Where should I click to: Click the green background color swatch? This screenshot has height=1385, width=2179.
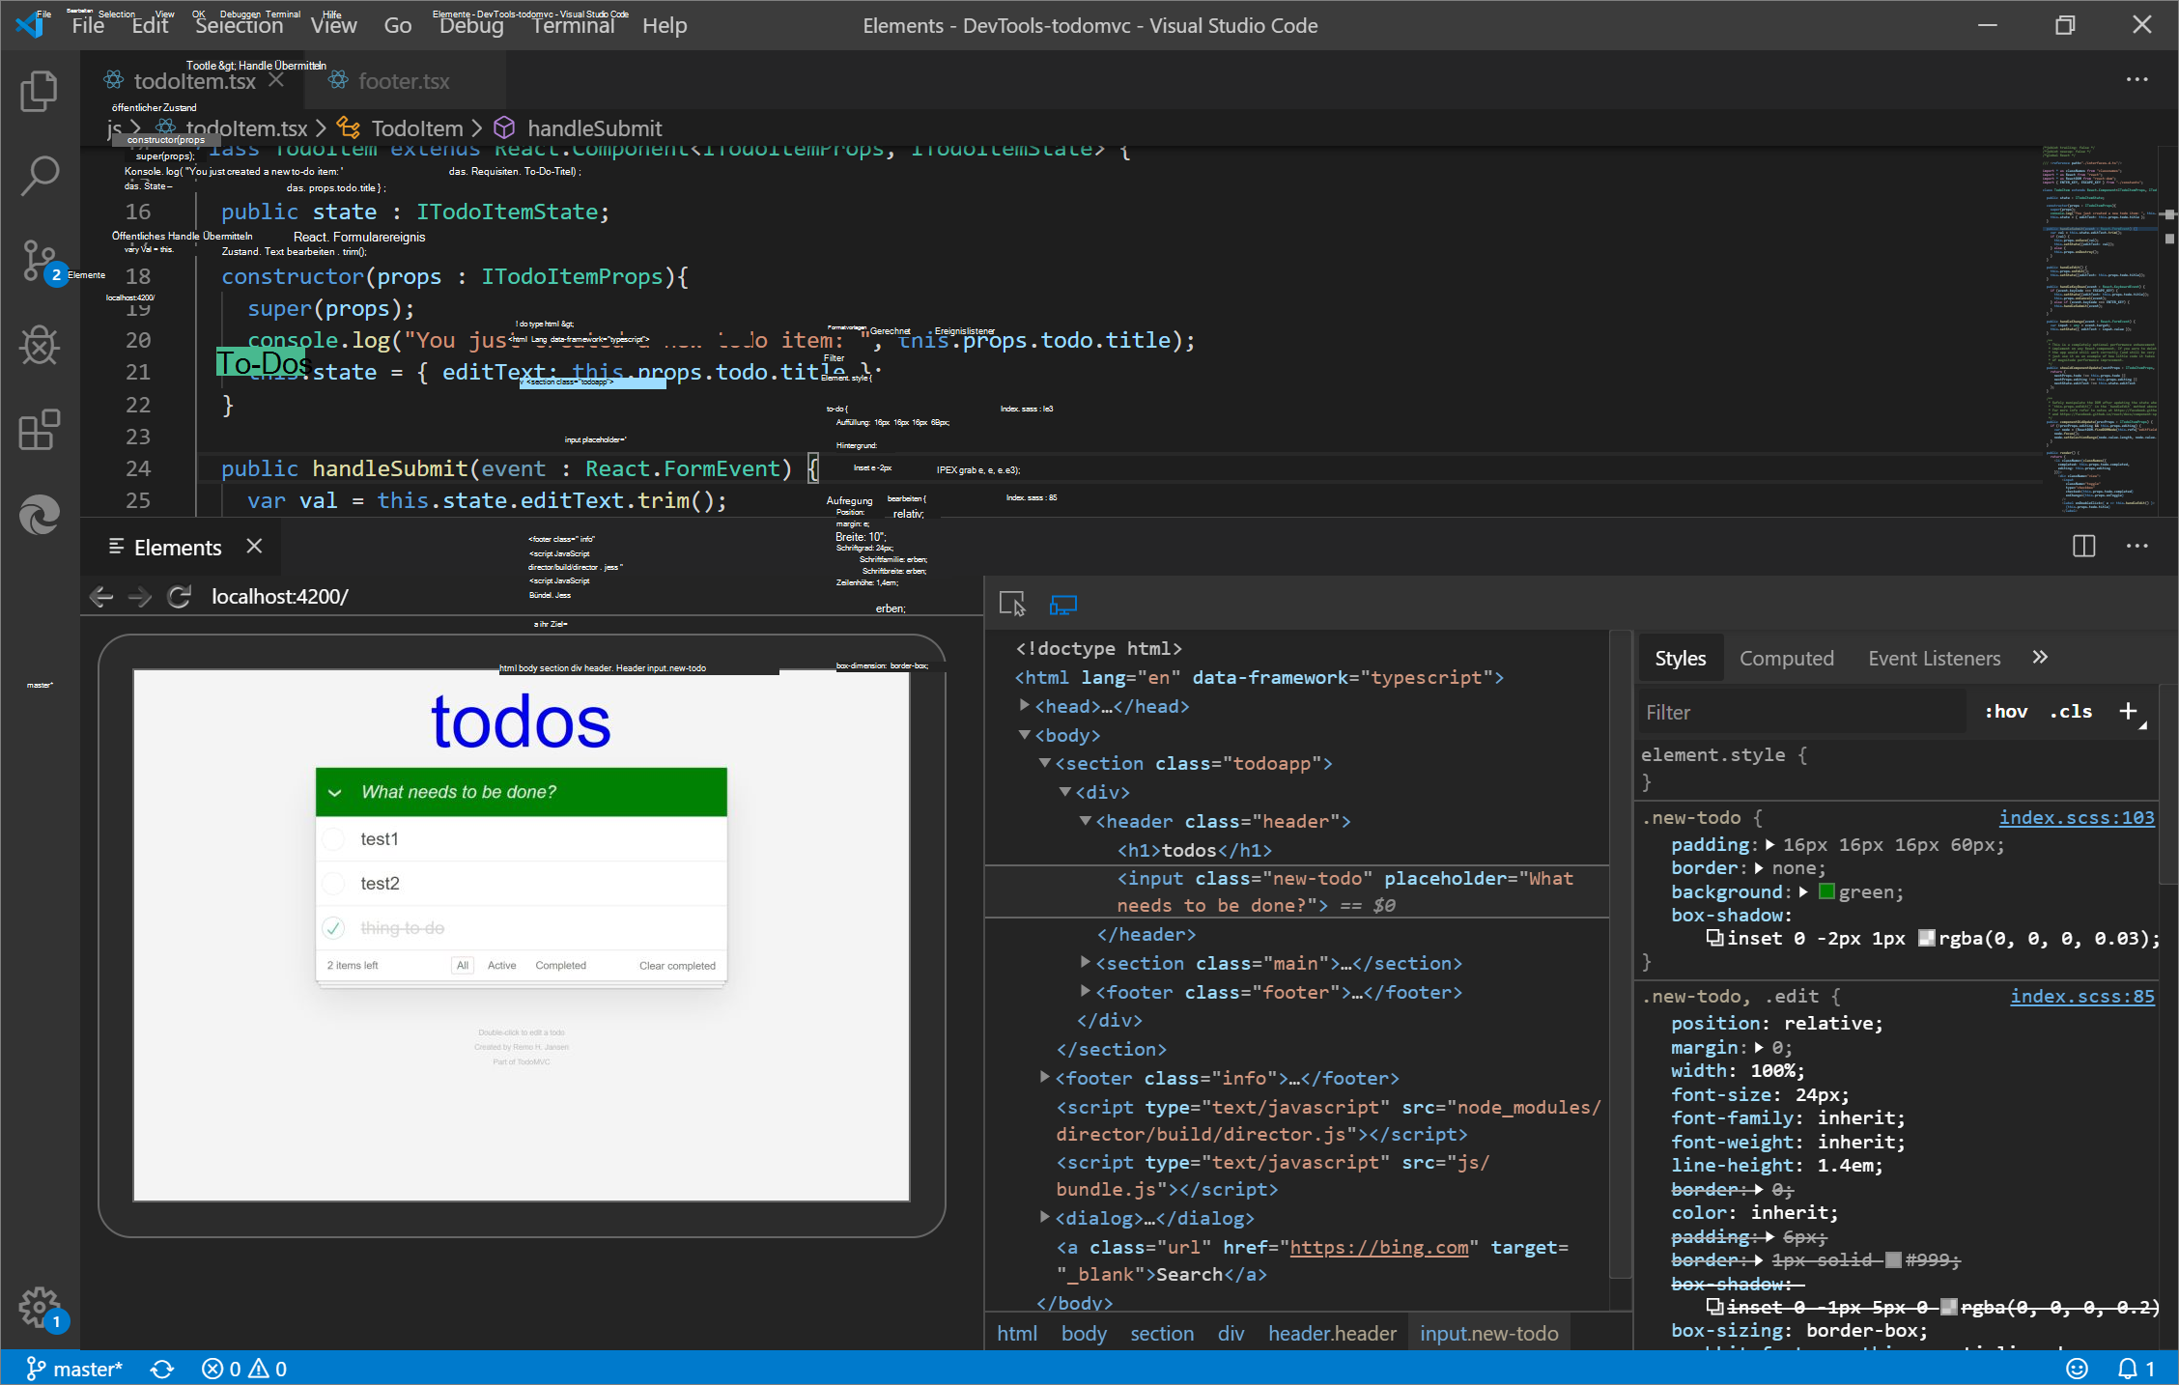[1826, 891]
